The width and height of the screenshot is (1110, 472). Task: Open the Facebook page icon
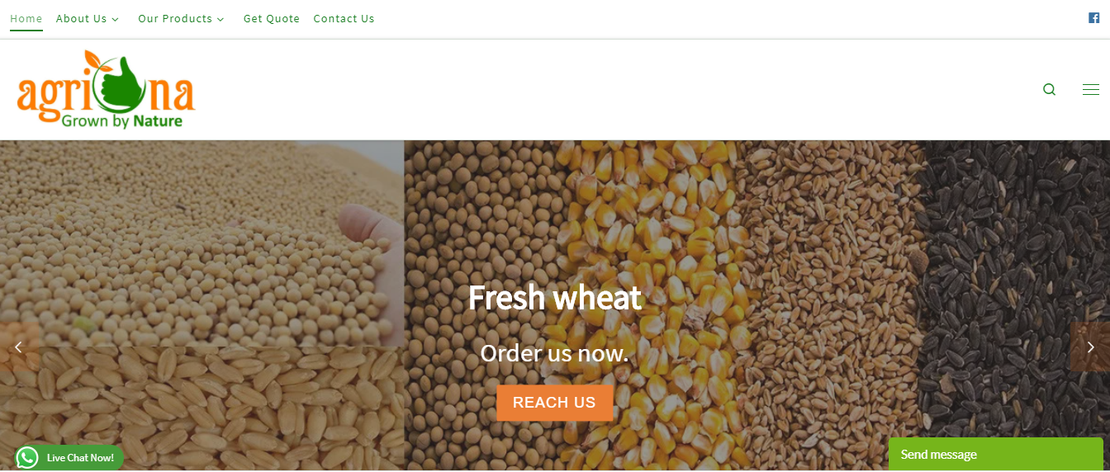pyautogui.click(x=1093, y=18)
